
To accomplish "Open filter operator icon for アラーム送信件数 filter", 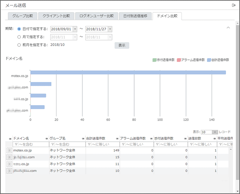I will pos(123,144).
